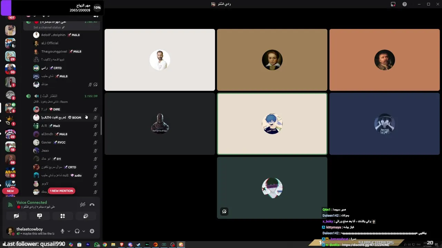Disconnect from the voice channel
This screenshot has width=442, height=248.
pos(92,205)
